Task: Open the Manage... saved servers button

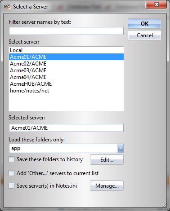Action: [x=107, y=186]
